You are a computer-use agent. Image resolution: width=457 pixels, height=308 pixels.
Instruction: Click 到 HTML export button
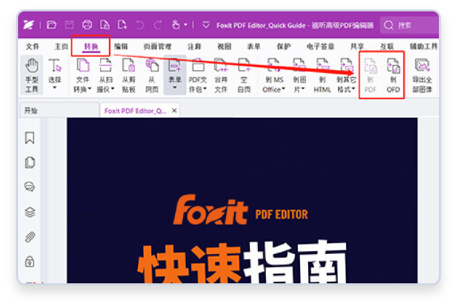[322, 75]
